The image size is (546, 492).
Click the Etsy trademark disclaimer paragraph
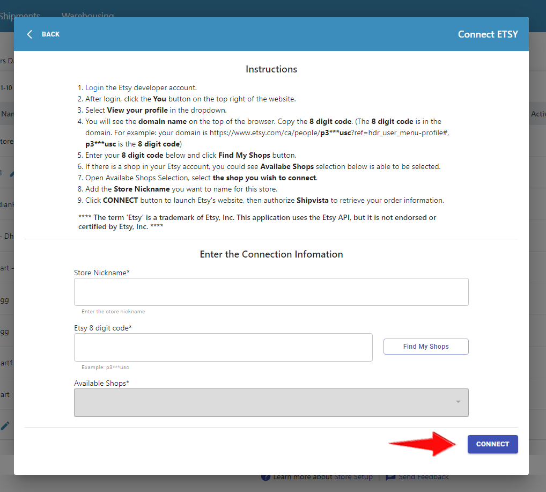pyautogui.click(x=257, y=222)
